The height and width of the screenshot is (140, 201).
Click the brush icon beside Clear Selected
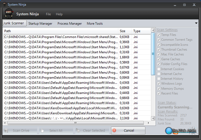(78, 130)
